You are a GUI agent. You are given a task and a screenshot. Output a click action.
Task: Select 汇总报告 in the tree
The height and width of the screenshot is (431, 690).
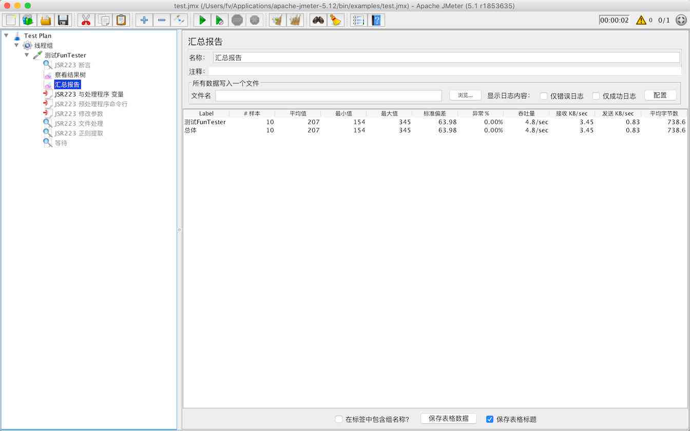(x=67, y=85)
